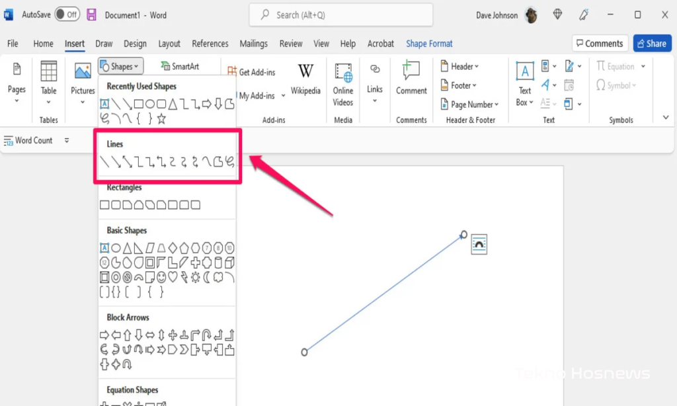
Task: Select the quad arrow in Block Arrows
Action: (173, 335)
